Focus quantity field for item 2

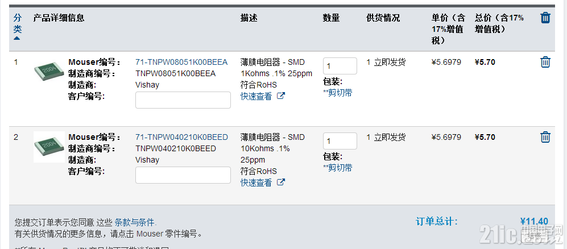(340, 141)
